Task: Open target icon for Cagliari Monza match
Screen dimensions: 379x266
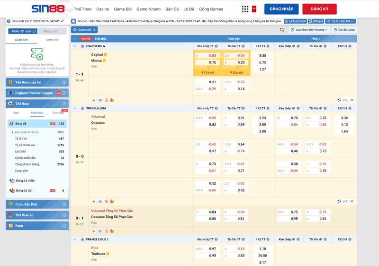Action: point(106,100)
